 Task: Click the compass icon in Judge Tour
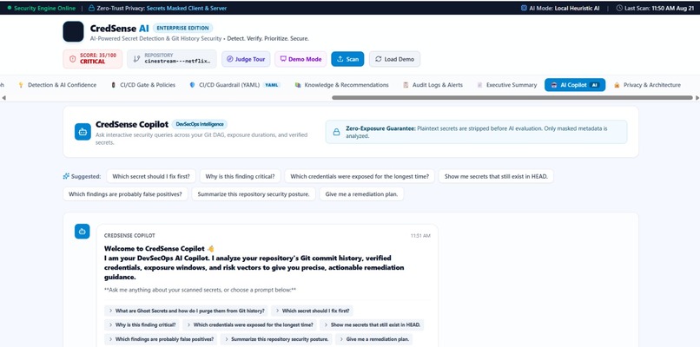point(230,59)
